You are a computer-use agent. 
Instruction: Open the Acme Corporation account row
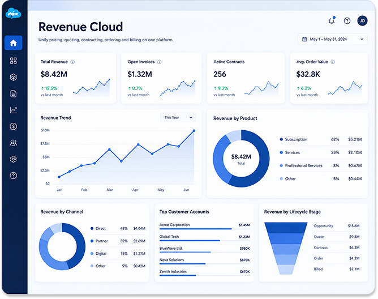[204, 226]
